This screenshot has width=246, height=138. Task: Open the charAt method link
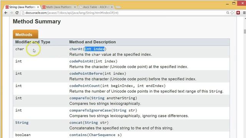[76, 49]
